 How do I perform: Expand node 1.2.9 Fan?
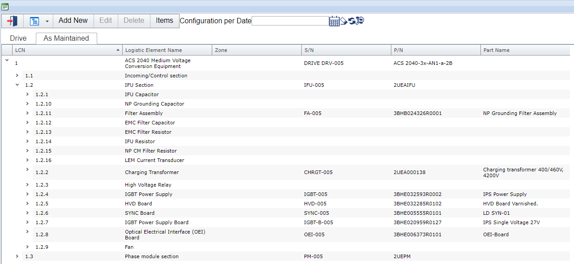pos(27,247)
